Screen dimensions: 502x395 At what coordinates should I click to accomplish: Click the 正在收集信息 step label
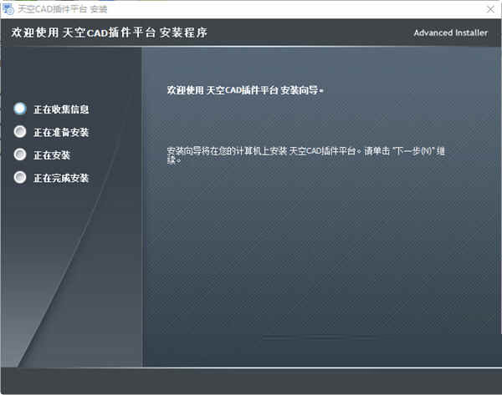(61, 109)
